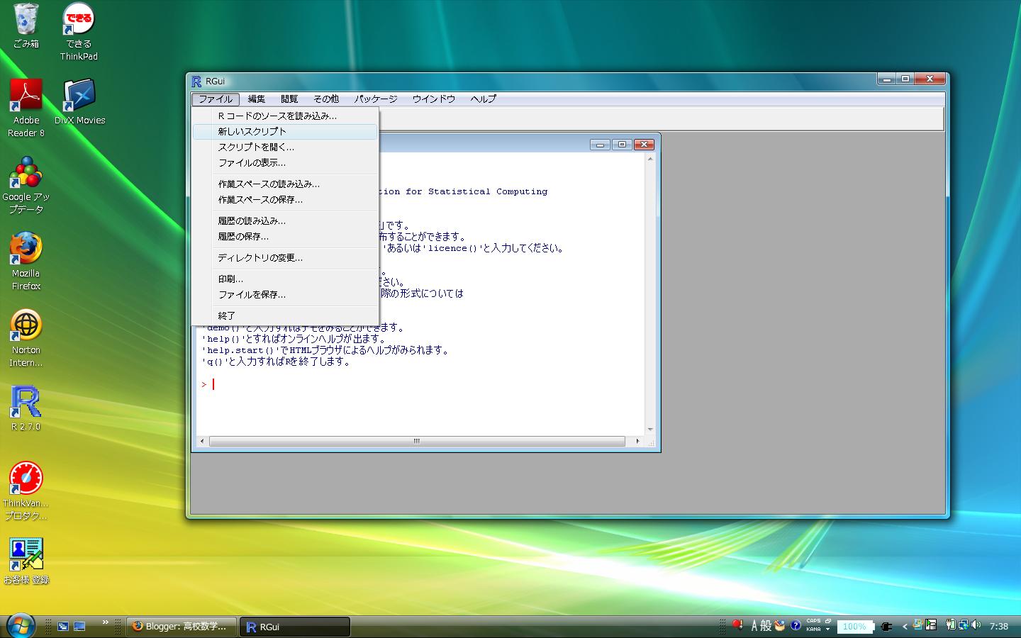Open the Norton Internet Security desktop icon

pos(26,338)
